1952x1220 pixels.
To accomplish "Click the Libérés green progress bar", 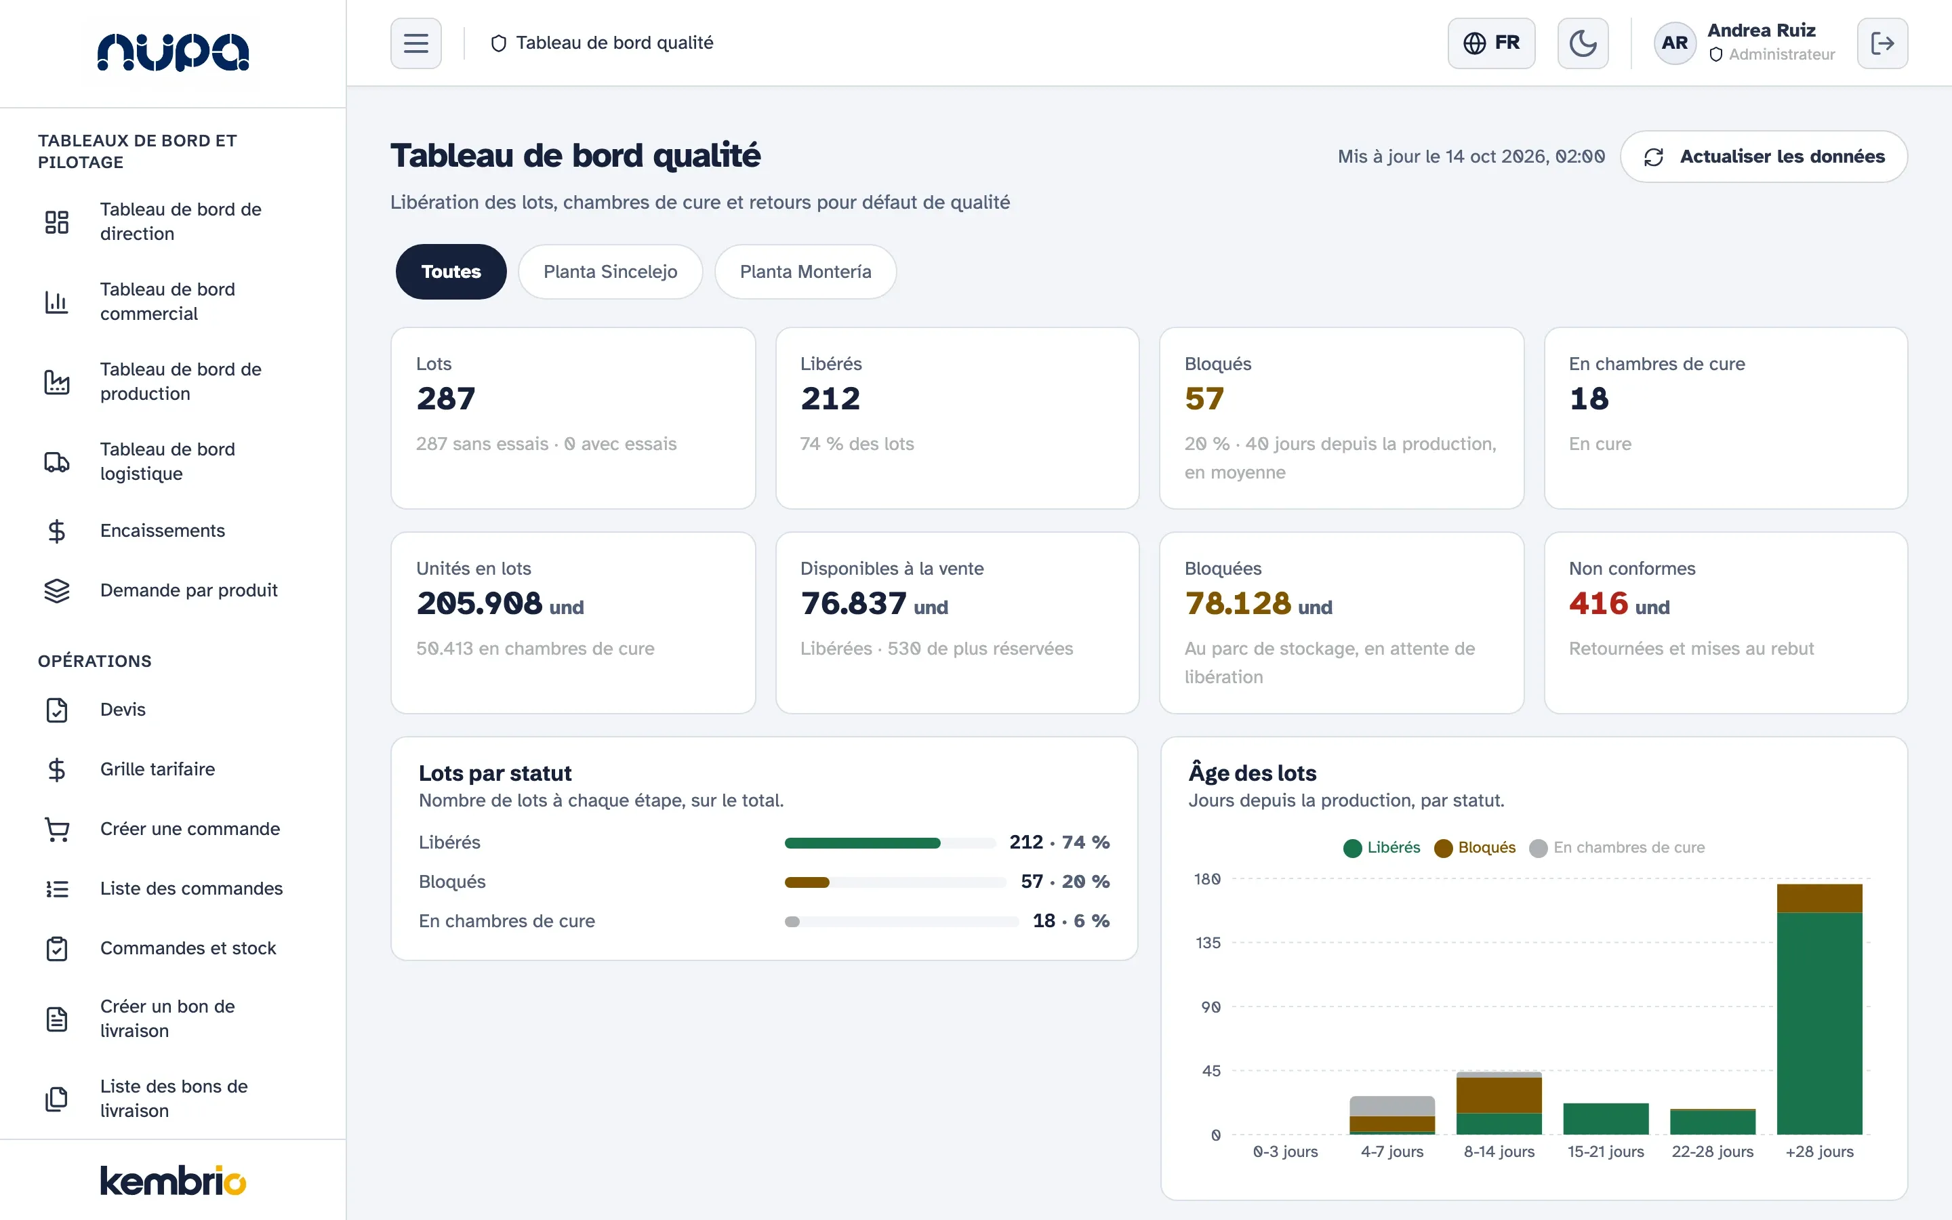I will click(862, 843).
